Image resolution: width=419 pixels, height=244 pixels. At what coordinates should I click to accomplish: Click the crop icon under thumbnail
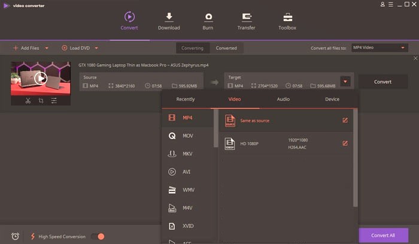[41, 101]
